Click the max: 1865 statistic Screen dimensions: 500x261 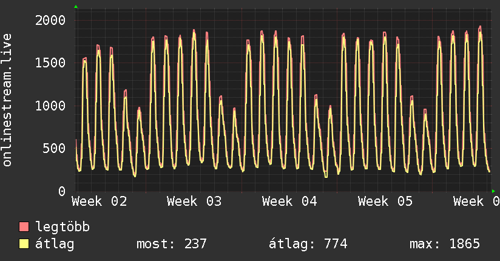point(445,244)
